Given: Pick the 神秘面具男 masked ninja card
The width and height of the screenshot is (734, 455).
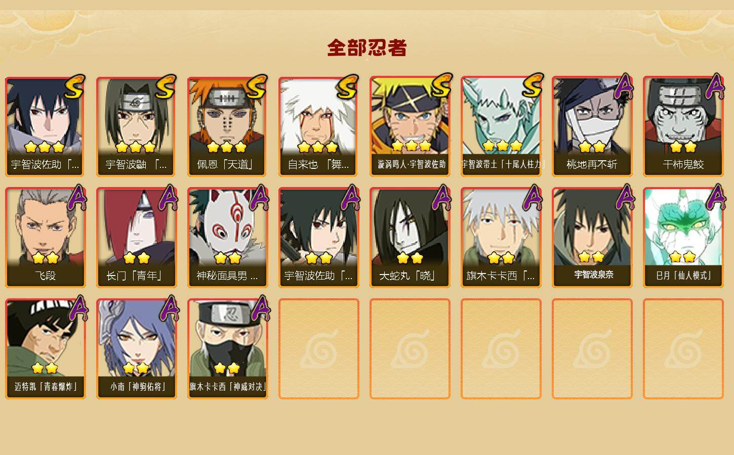Looking at the screenshot, I should point(228,238).
